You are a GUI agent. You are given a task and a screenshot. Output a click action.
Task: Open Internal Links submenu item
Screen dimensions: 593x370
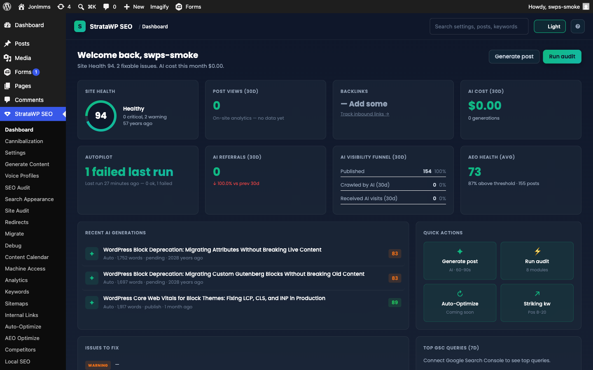(x=21, y=315)
